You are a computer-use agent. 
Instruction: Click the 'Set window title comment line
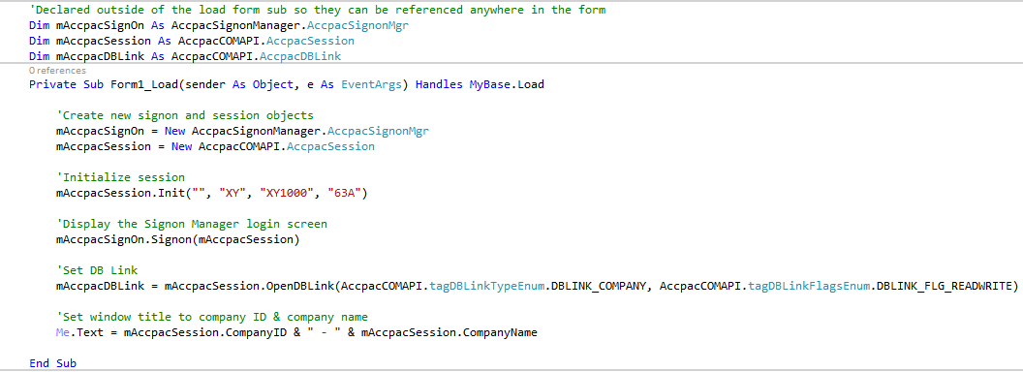212,317
